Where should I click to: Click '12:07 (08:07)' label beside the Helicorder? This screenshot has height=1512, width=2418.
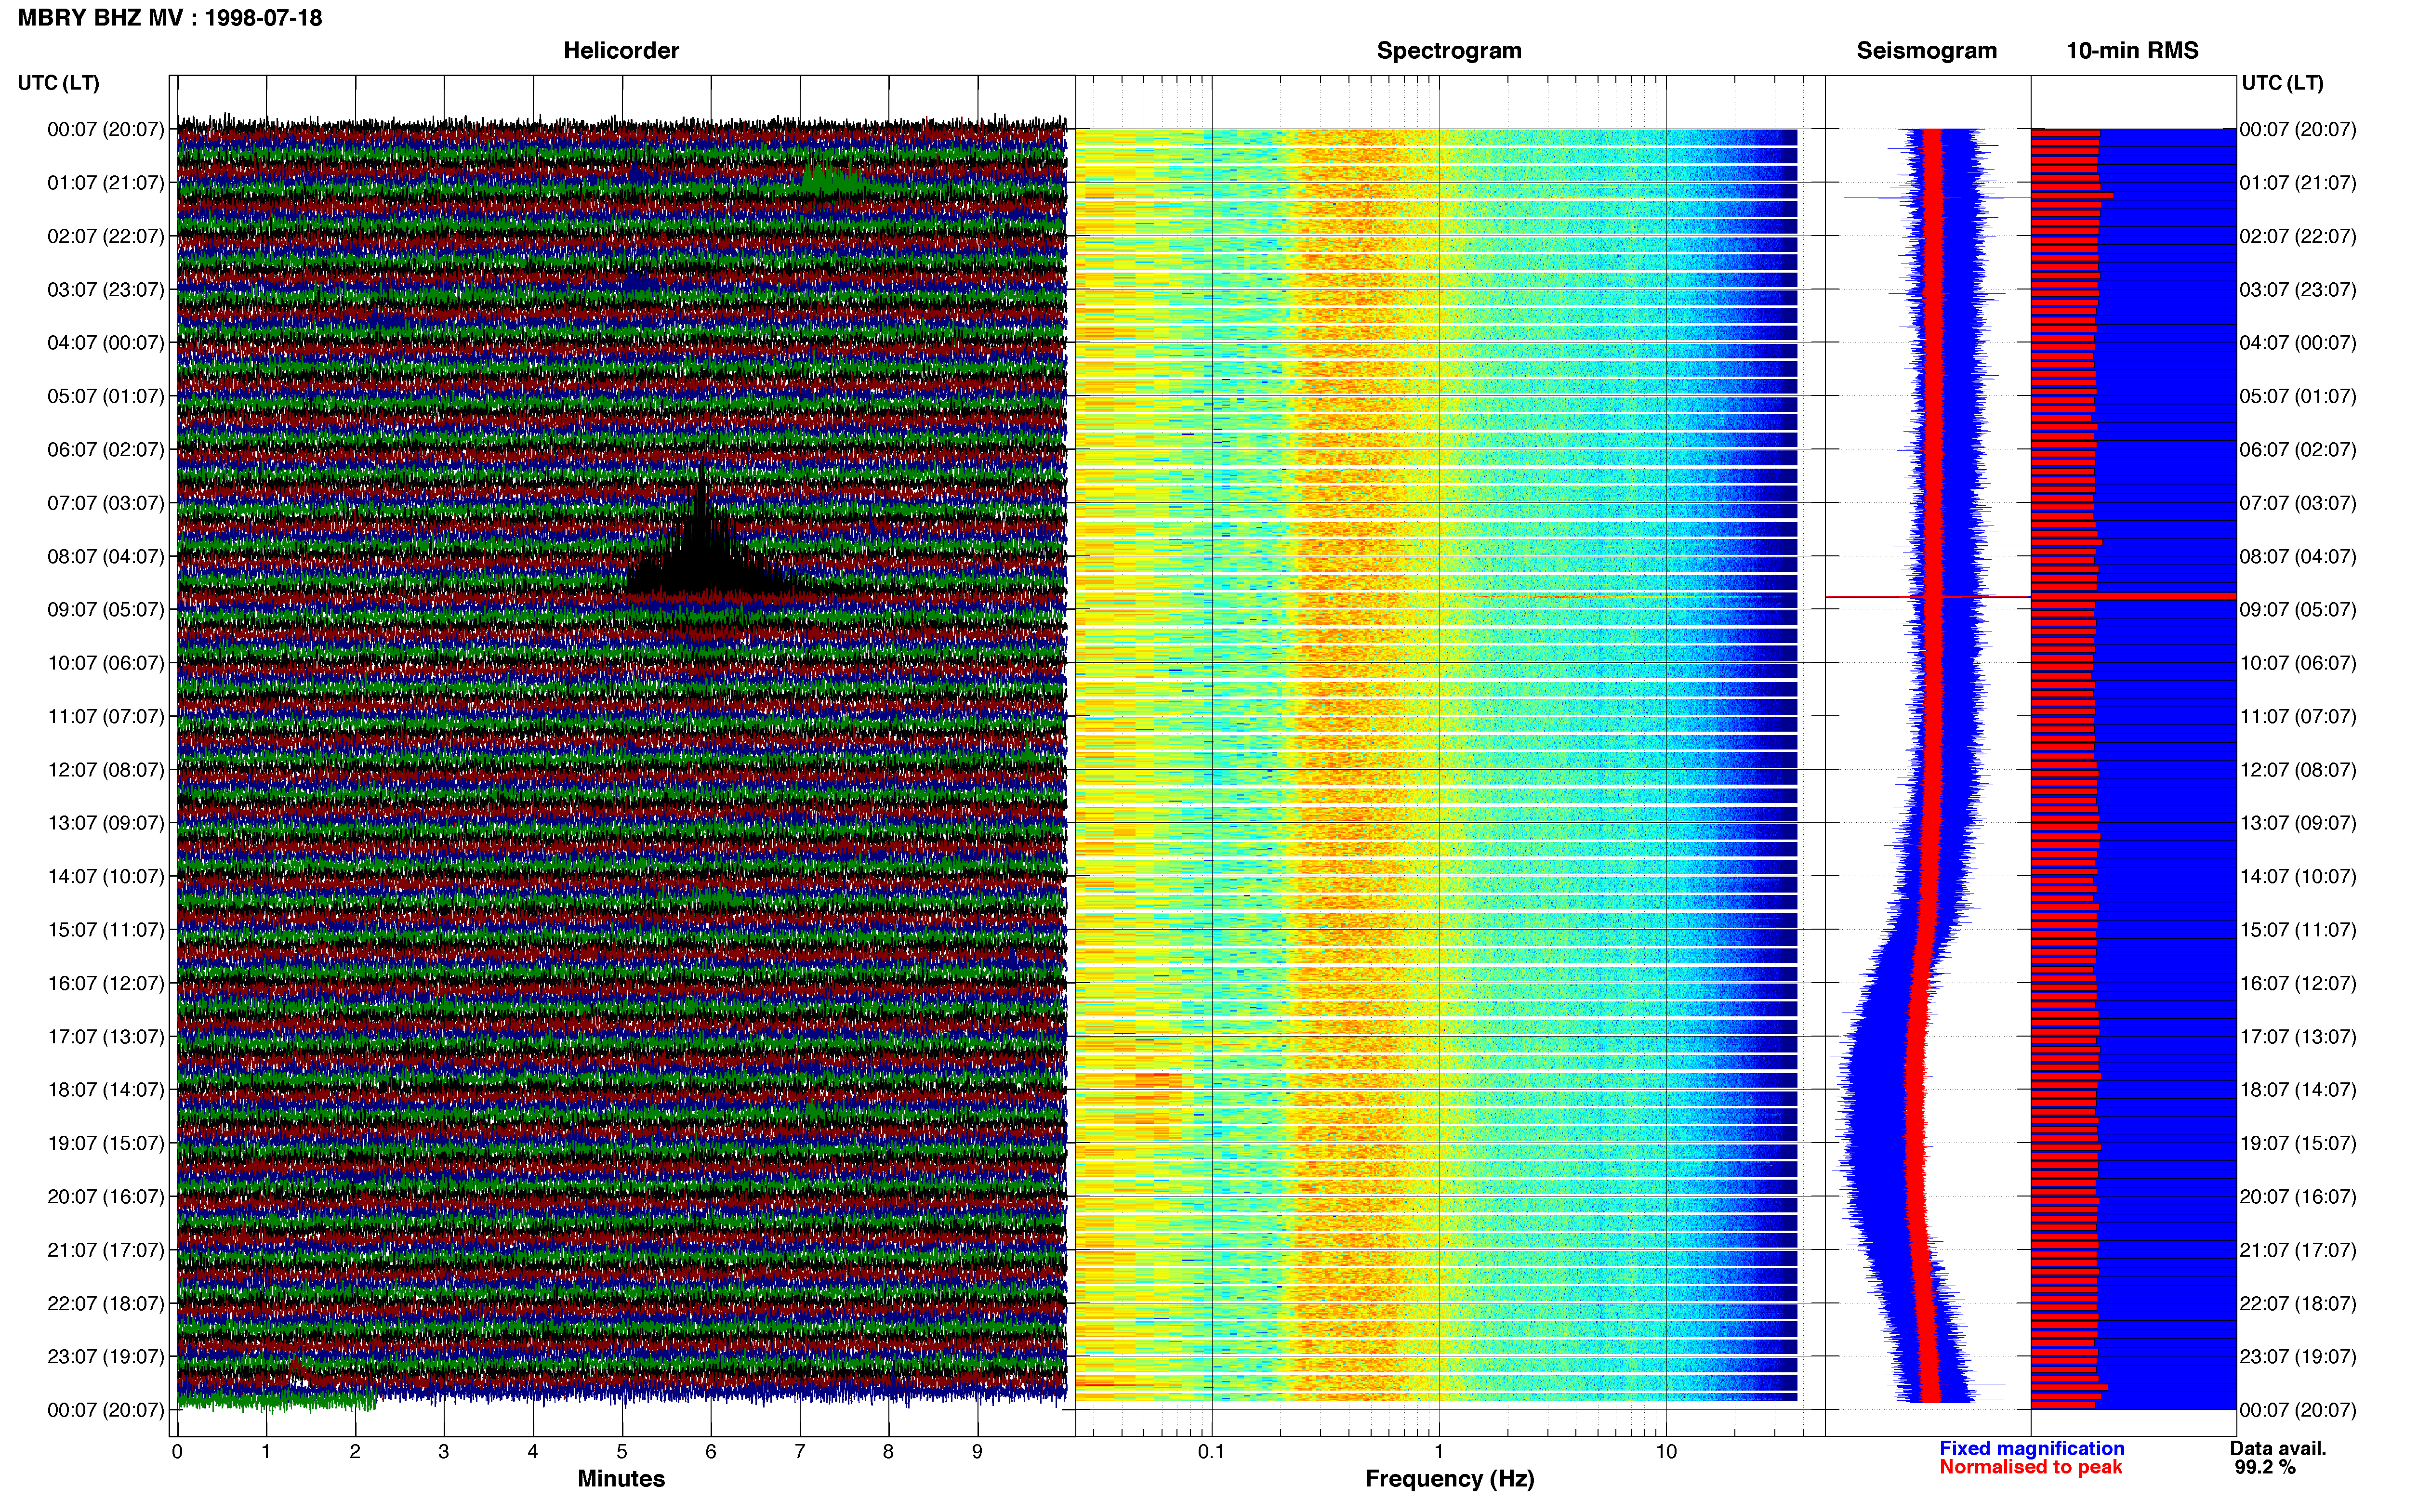tap(105, 770)
